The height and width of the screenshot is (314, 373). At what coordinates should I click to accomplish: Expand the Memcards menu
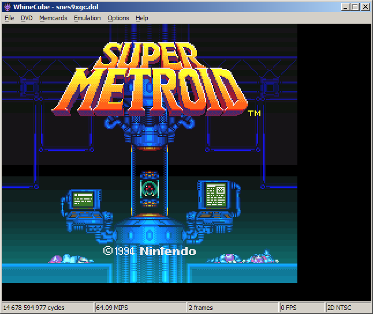click(53, 18)
